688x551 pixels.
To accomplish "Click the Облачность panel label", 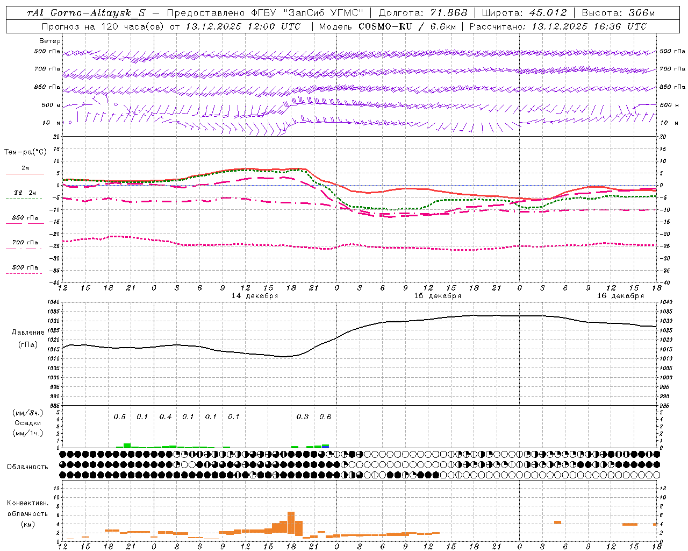I will tap(27, 467).
